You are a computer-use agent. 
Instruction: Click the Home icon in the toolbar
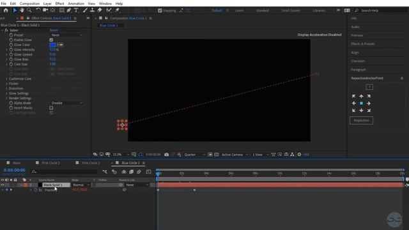(6, 10)
